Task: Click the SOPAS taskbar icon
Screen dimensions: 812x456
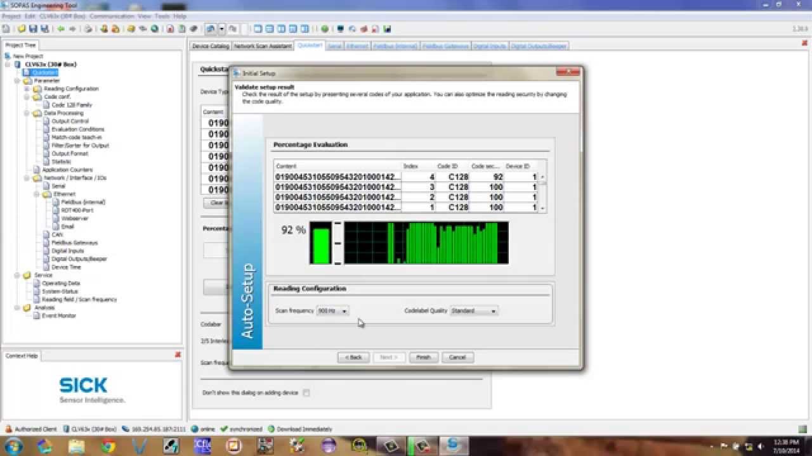Action: 453,446
